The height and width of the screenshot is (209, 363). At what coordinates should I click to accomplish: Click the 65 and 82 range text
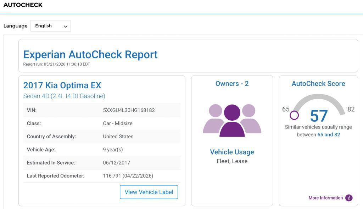[x=329, y=135]
